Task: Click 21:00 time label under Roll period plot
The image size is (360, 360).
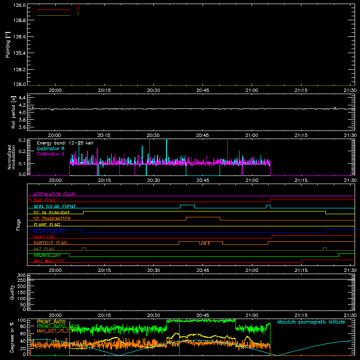Action: (252, 135)
